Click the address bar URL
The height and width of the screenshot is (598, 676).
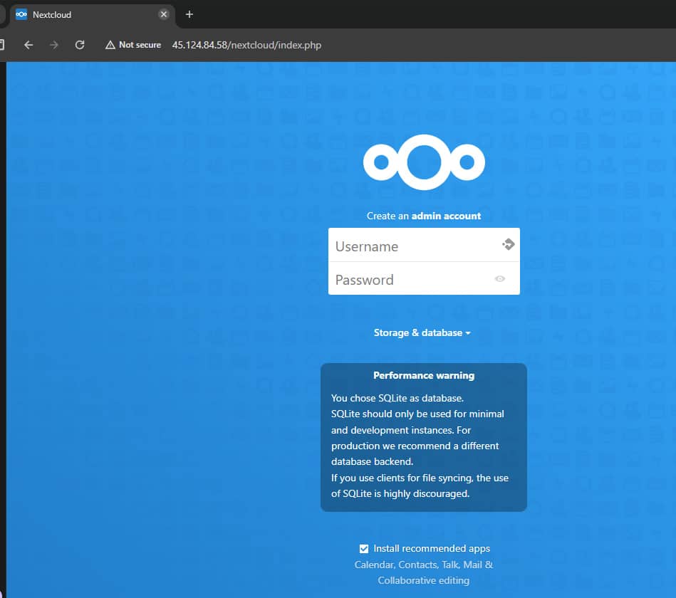click(246, 45)
